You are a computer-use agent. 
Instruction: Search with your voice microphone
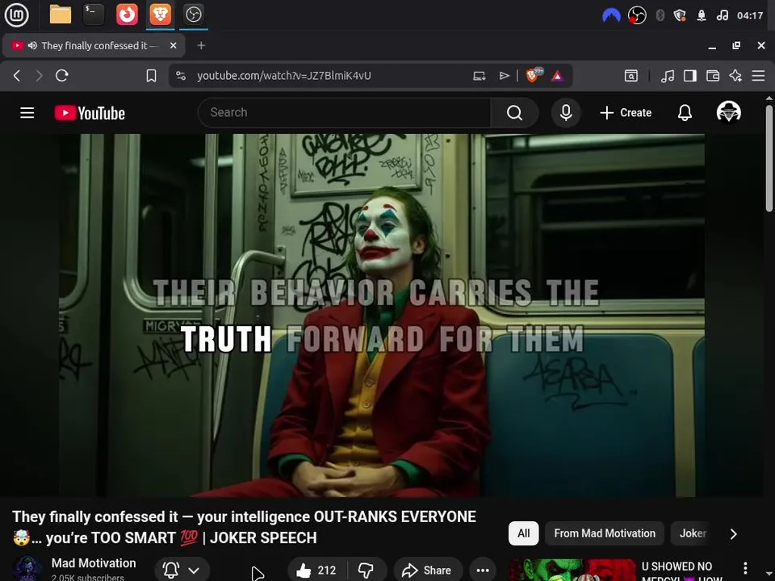pos(566,113)
